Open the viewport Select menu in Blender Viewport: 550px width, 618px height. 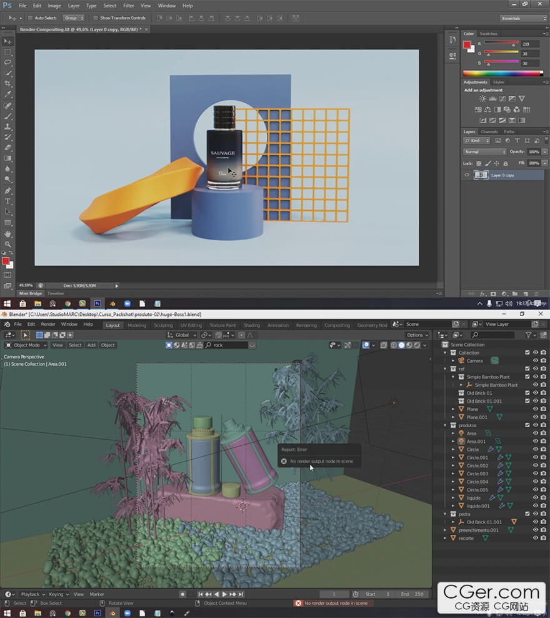[75, 345]
